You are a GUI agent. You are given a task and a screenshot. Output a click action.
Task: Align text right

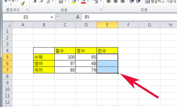click(122, 1)
